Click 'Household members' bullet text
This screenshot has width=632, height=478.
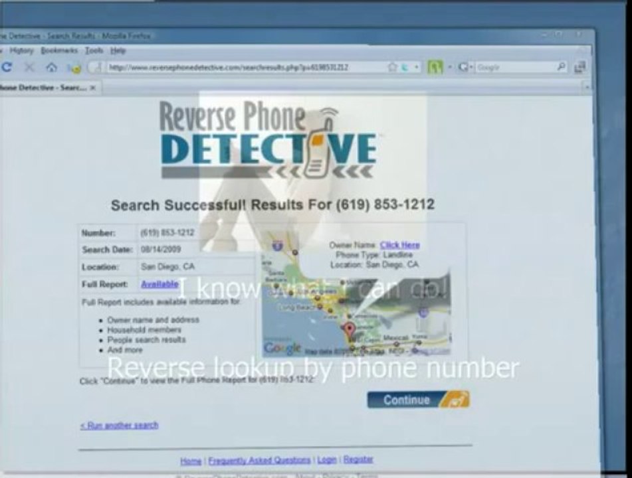point(144,330)
